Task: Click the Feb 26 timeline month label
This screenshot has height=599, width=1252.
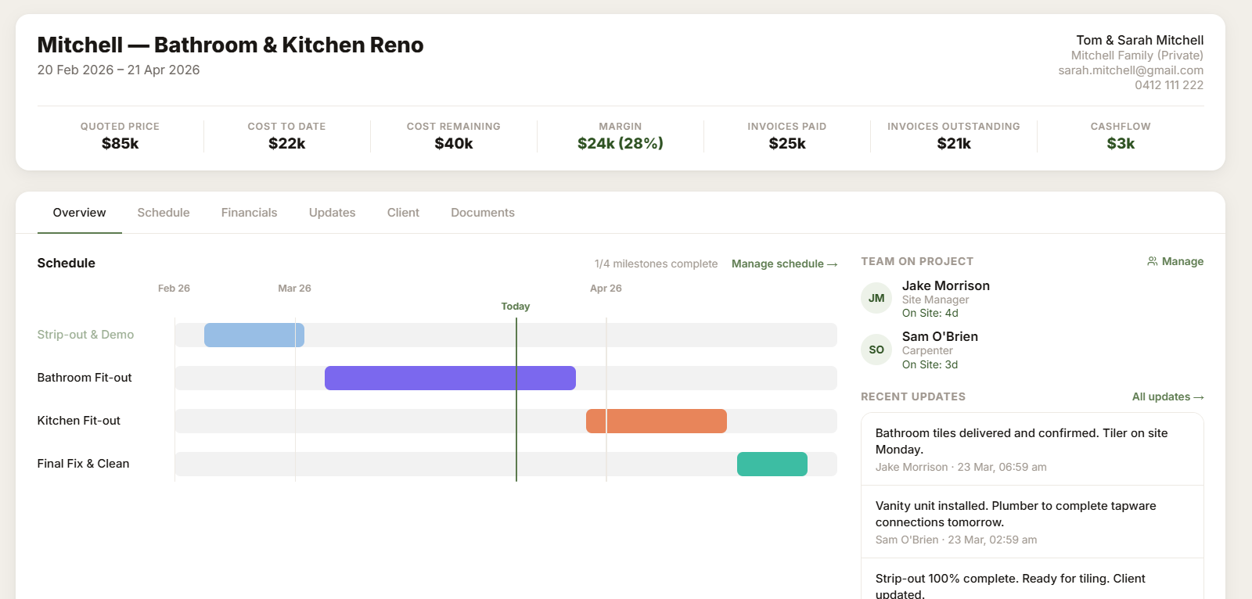Action: tap(174, 289)
